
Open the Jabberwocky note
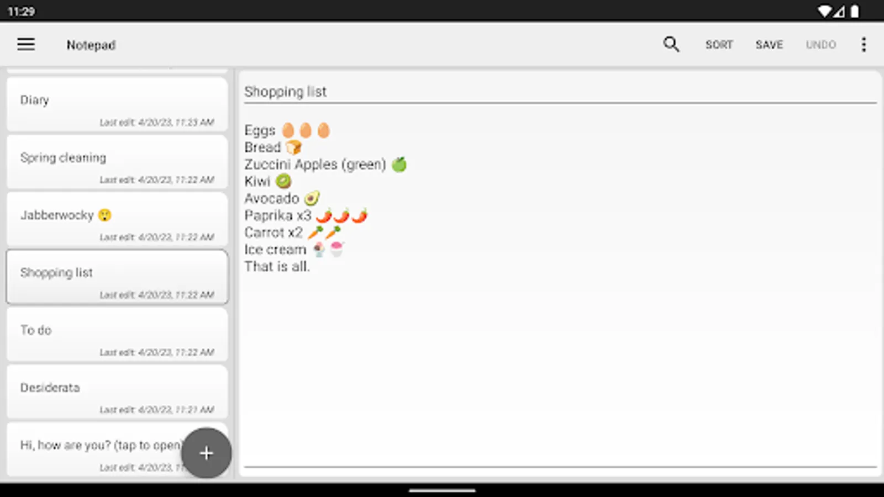117,220
